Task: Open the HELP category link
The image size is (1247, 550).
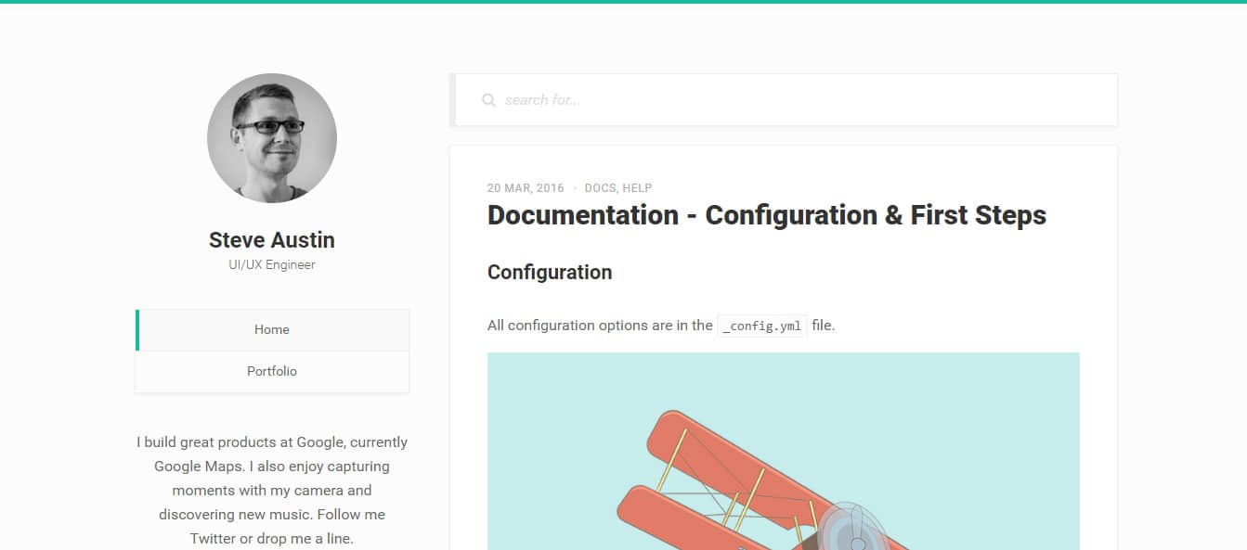Action: click(637, 188)
